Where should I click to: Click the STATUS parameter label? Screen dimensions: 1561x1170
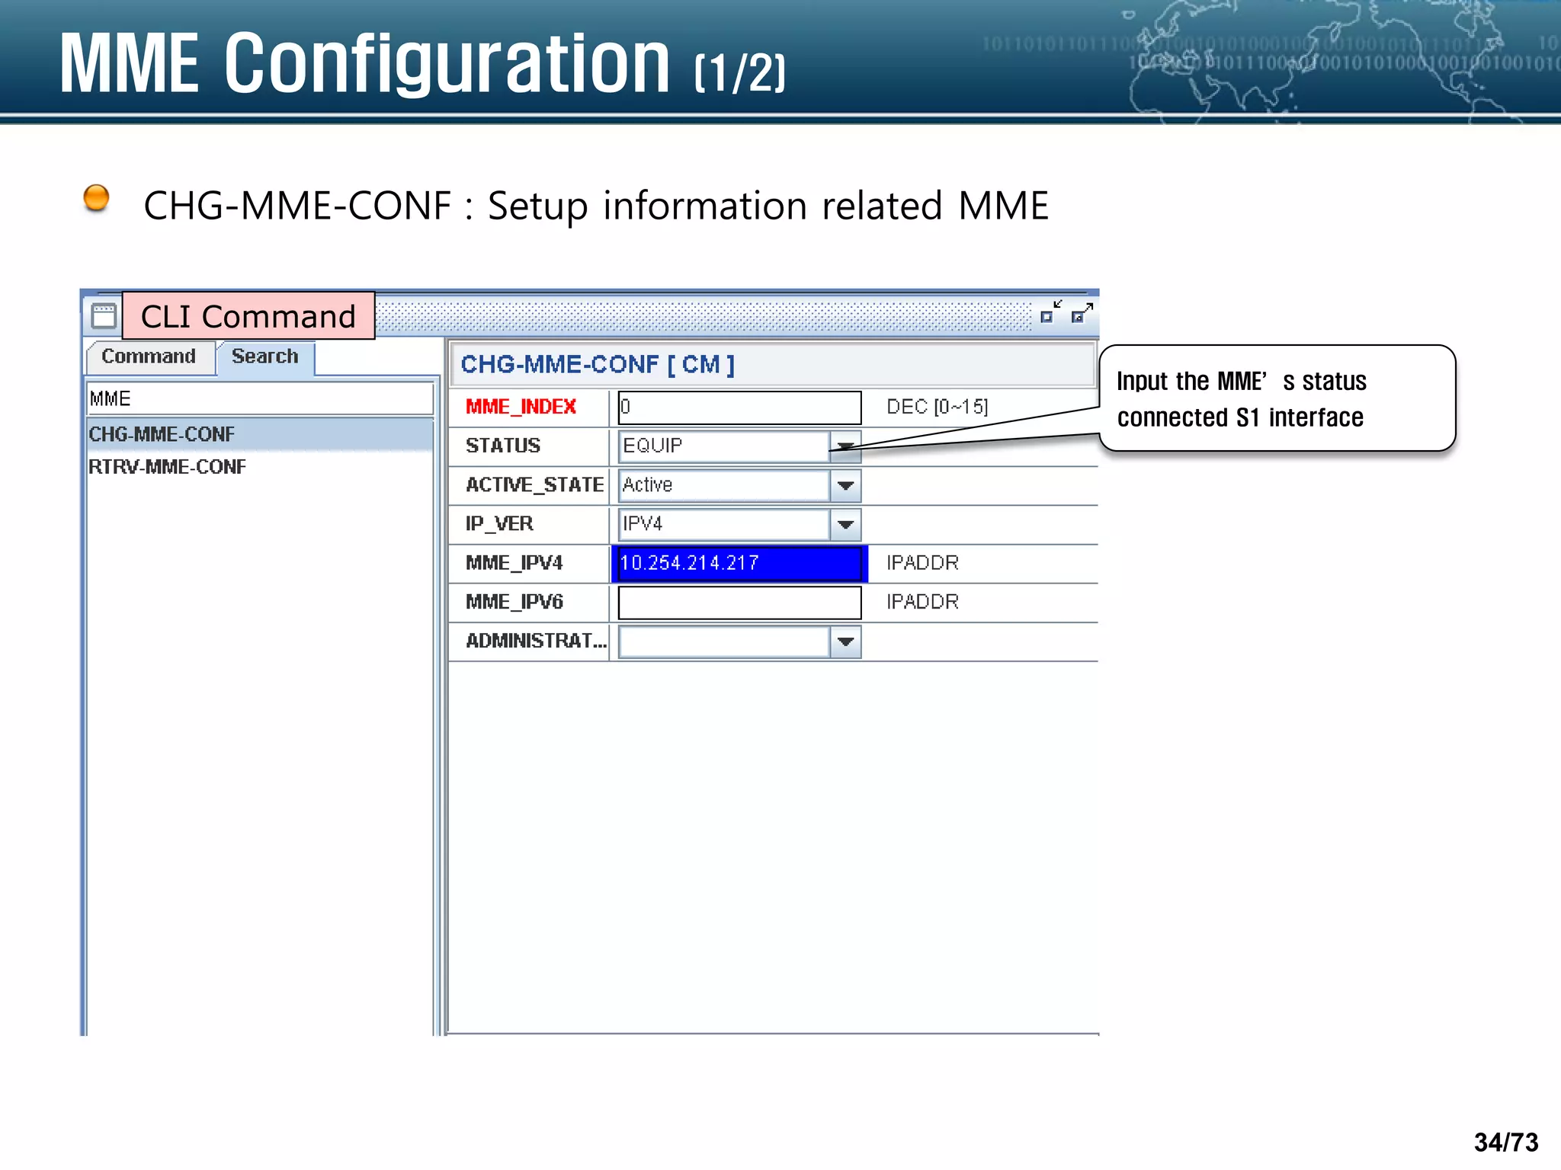coord(503,446)
